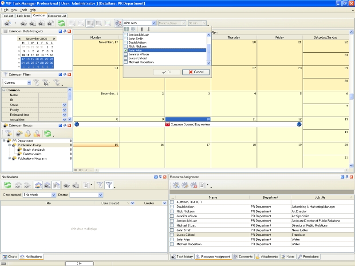Maximize the Resource Assignment panel
Image resolution: width=355 pixels, height=266 pixels.
342,177
